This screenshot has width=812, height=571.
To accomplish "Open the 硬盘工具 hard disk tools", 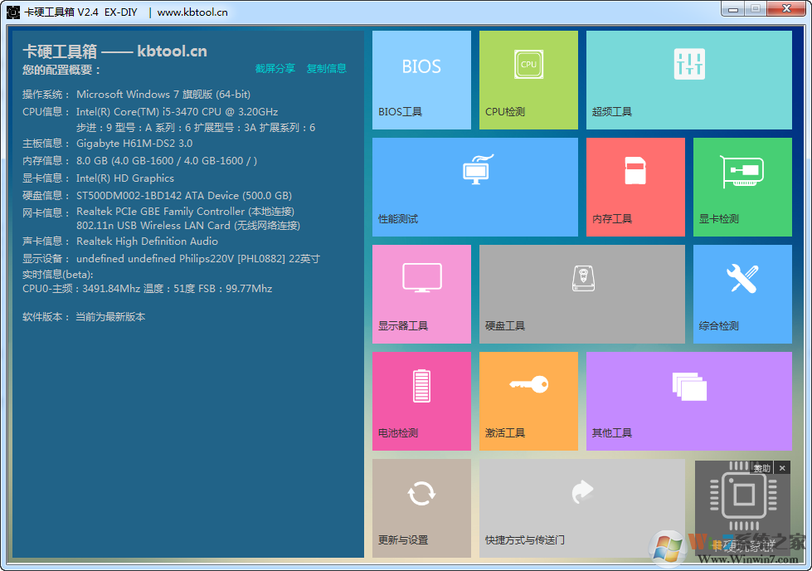I will 581,294.
